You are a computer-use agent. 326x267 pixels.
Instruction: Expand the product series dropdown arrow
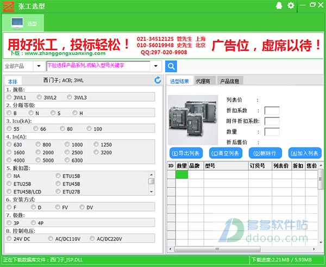(x=156, y=66)
